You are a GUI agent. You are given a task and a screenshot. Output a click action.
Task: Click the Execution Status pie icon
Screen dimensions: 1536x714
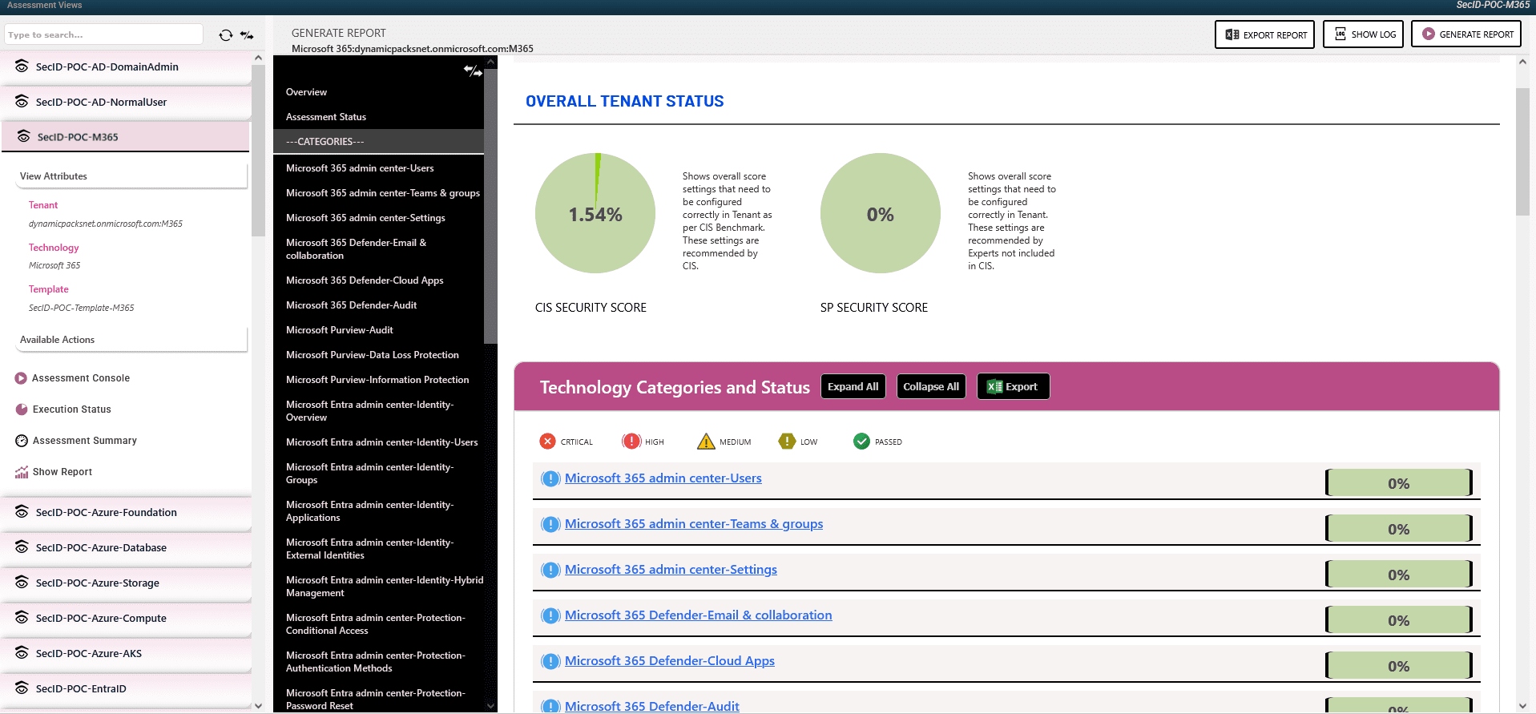pos(22,409)
